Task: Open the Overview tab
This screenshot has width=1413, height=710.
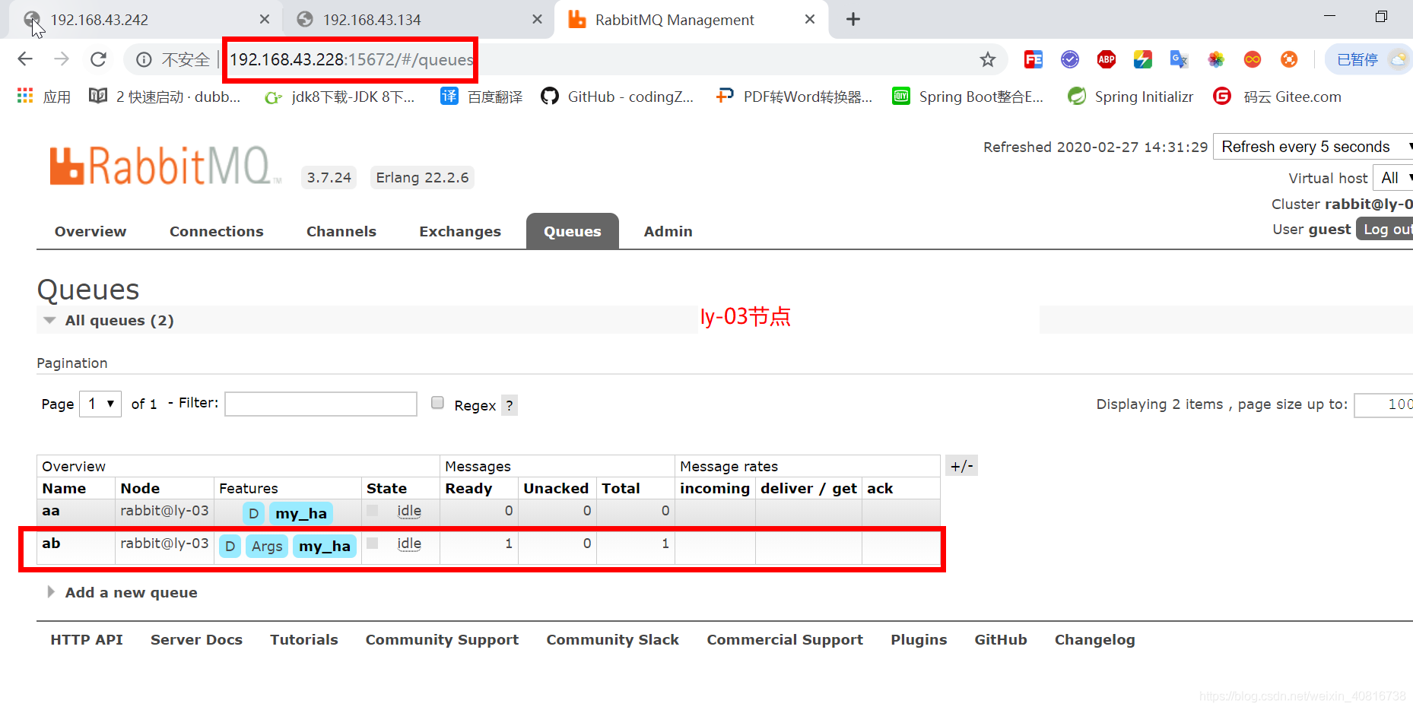Action: coord(90,231)
